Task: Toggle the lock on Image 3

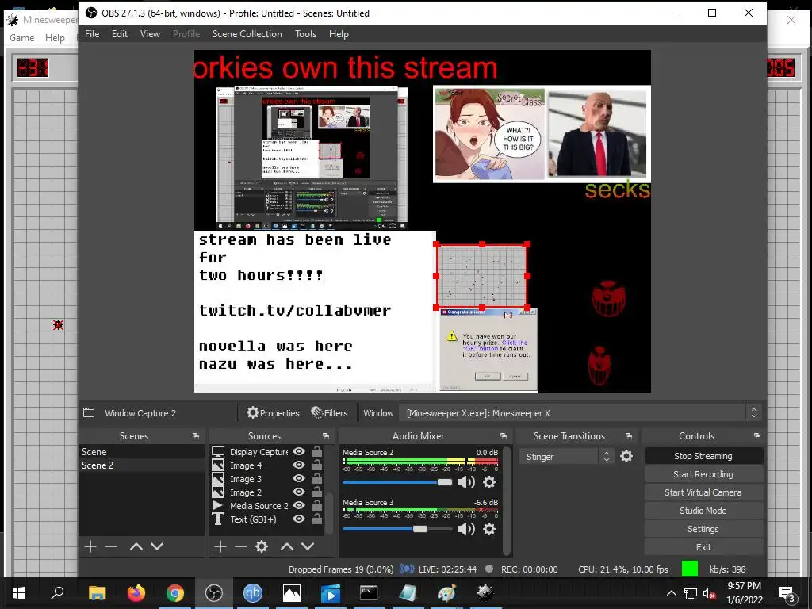Action: coord(317,478)
